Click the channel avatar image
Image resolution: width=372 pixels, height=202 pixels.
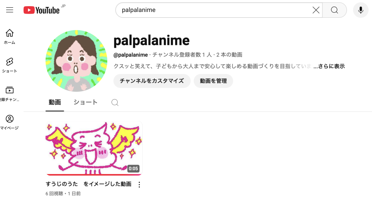(76, 61)
